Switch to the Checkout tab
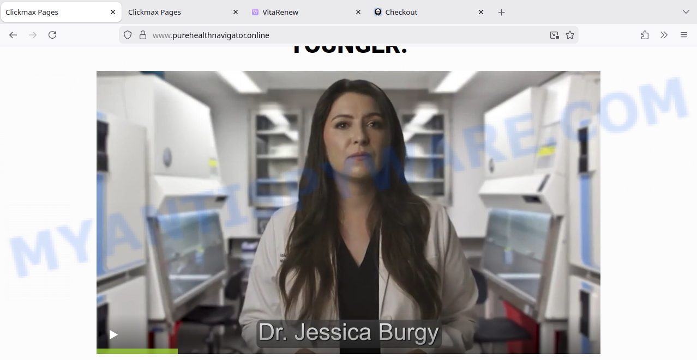Viewport: 697px width, 360px height. 423,12
